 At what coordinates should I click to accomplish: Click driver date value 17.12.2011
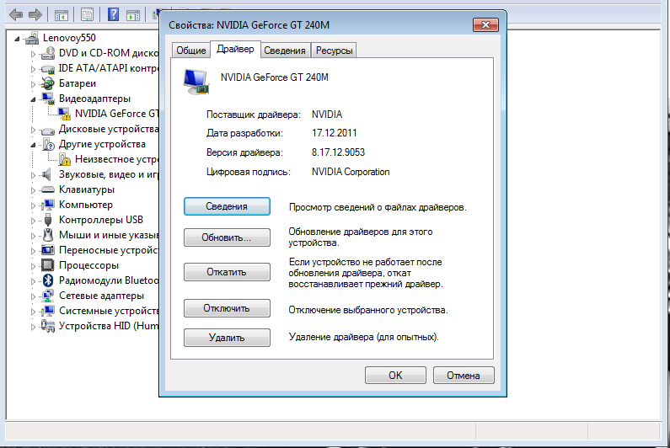click(334, 133)
